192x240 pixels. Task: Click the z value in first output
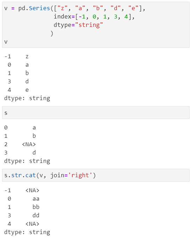(x=27, y=57)
